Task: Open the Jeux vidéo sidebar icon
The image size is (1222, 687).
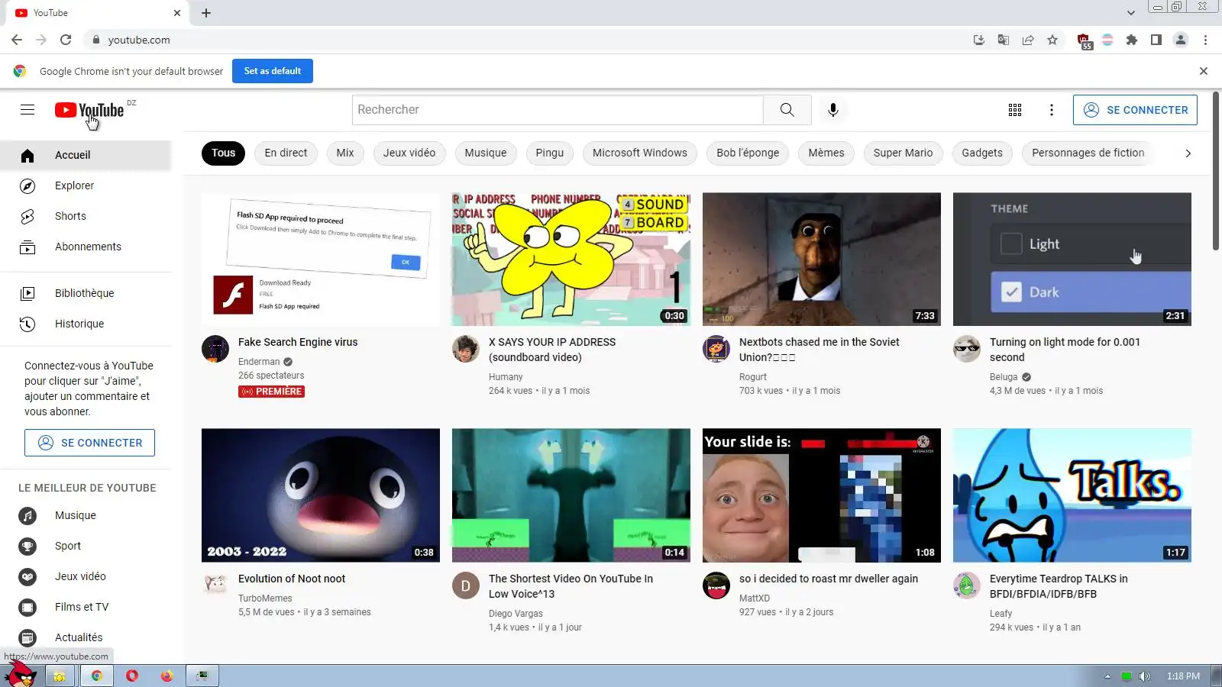Action: [x=27, y=576]
